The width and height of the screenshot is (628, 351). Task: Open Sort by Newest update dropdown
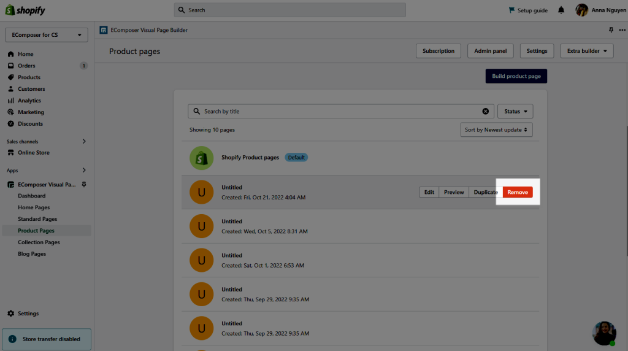496,130
